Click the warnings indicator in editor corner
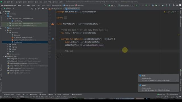This screenshot has width=182, height=102. point(169,12)
